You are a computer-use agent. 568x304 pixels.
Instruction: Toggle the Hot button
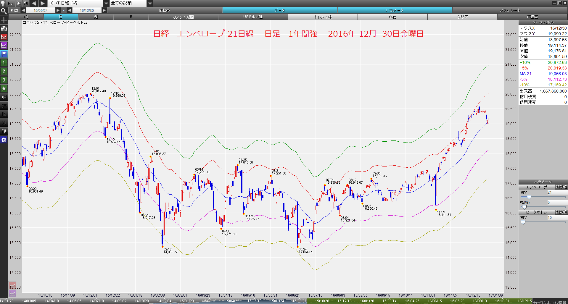pyautogui.click(x=11, y=3)
